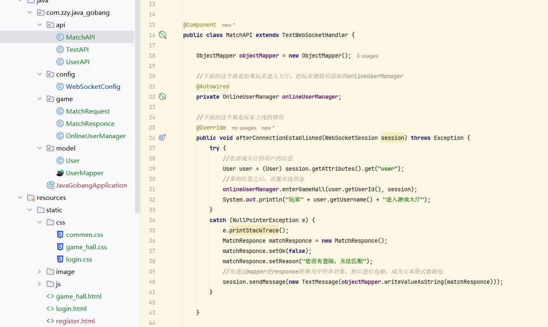
Task: Click the MatchRequest class icon
Action: (x=60, y=111)
